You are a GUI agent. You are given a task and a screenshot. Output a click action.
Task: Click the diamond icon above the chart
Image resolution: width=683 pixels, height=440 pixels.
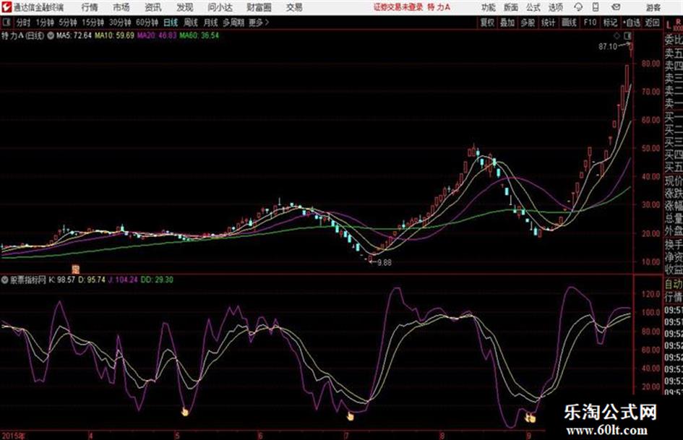pyautogui.click(x=617, y=35)
